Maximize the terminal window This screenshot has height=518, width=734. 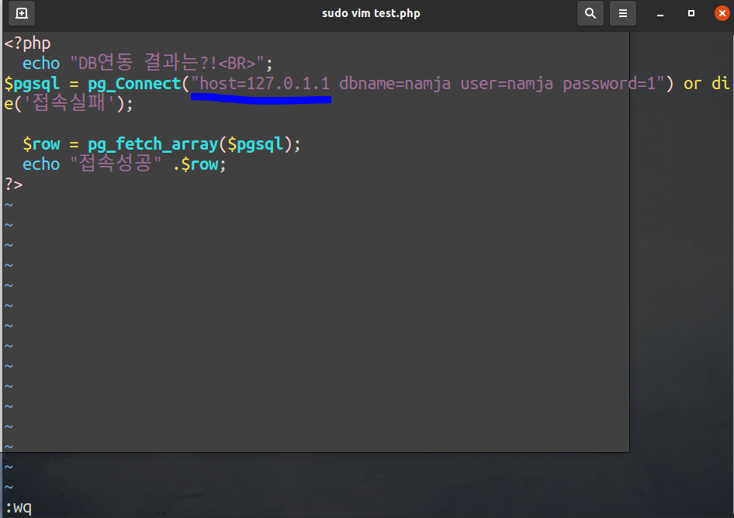(x=691, y=13)
